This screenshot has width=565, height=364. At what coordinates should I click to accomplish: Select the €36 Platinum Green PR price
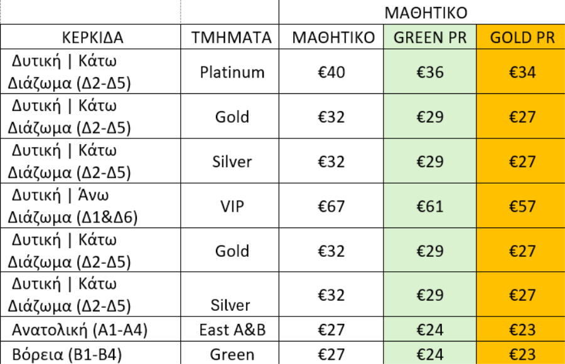[x=430, y=71]
